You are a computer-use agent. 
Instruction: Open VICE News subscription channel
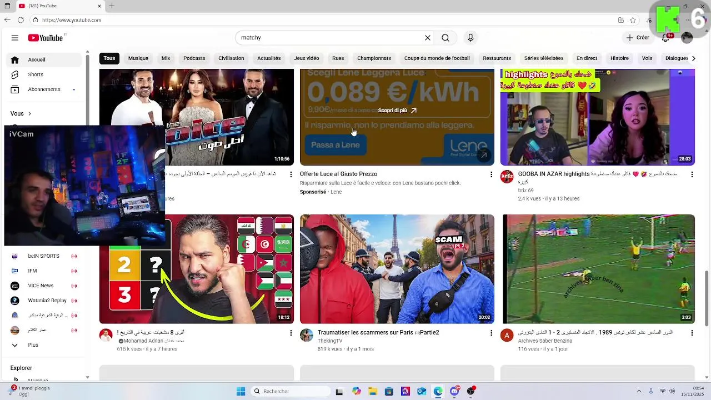[44, 286]
